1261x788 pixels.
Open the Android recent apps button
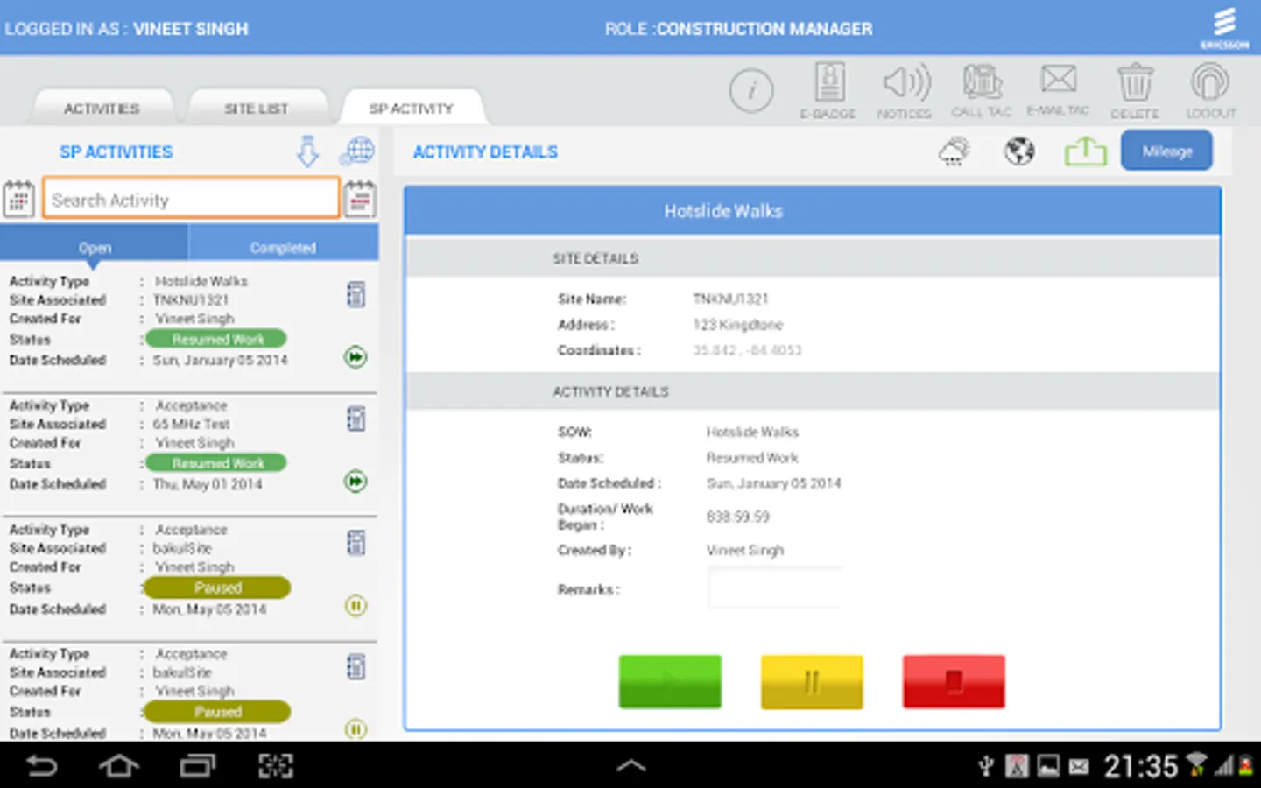point(198,766)
